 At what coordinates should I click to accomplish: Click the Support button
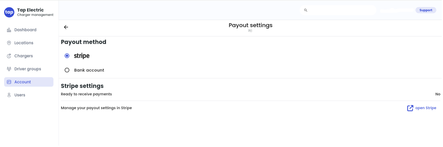pos(426,10)
